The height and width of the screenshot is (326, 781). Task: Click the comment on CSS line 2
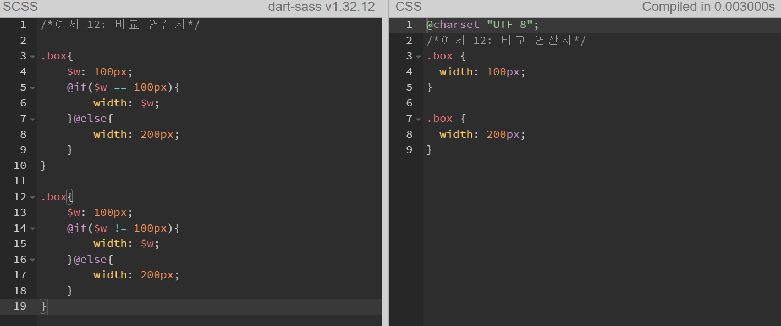[x=506, y=41]
